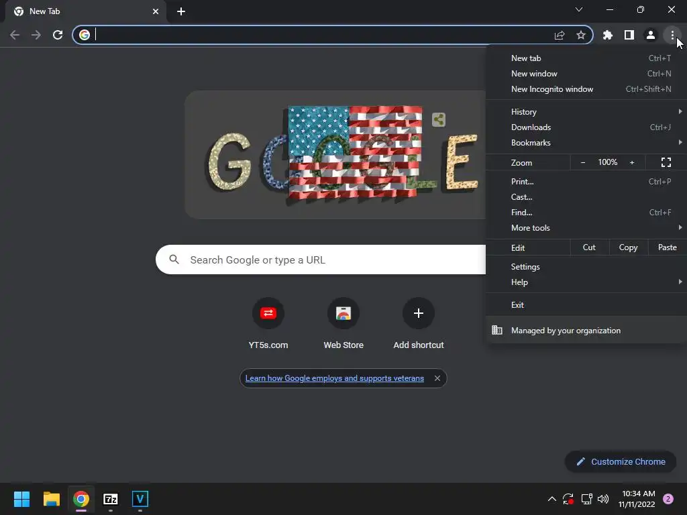Open File Explorer from taskbar
Viewport: 687px width, 515px height.
pyautogui.click(x=51, y=499)
